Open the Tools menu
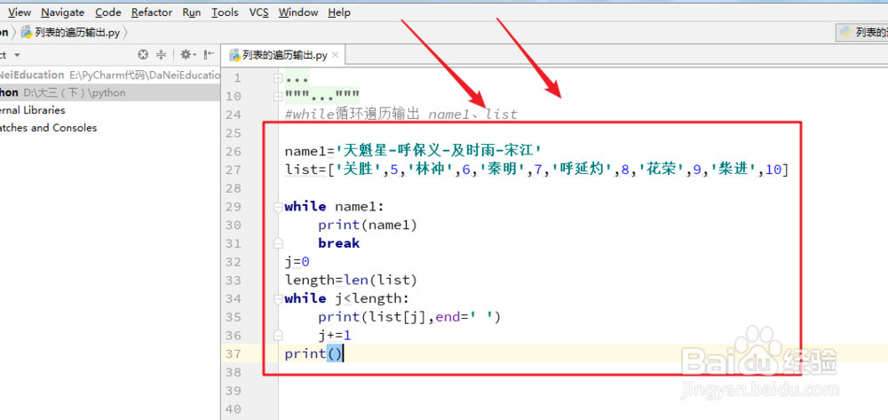 (225, 12)
